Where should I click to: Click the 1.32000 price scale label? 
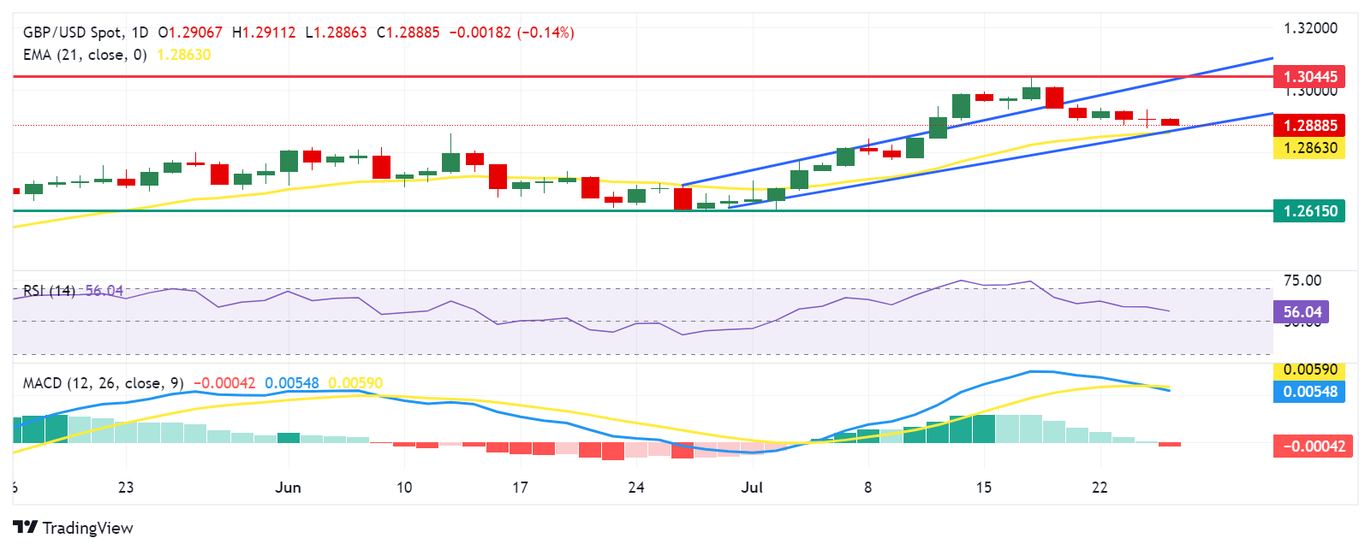pyautogui.click(x=1309, y=28)
